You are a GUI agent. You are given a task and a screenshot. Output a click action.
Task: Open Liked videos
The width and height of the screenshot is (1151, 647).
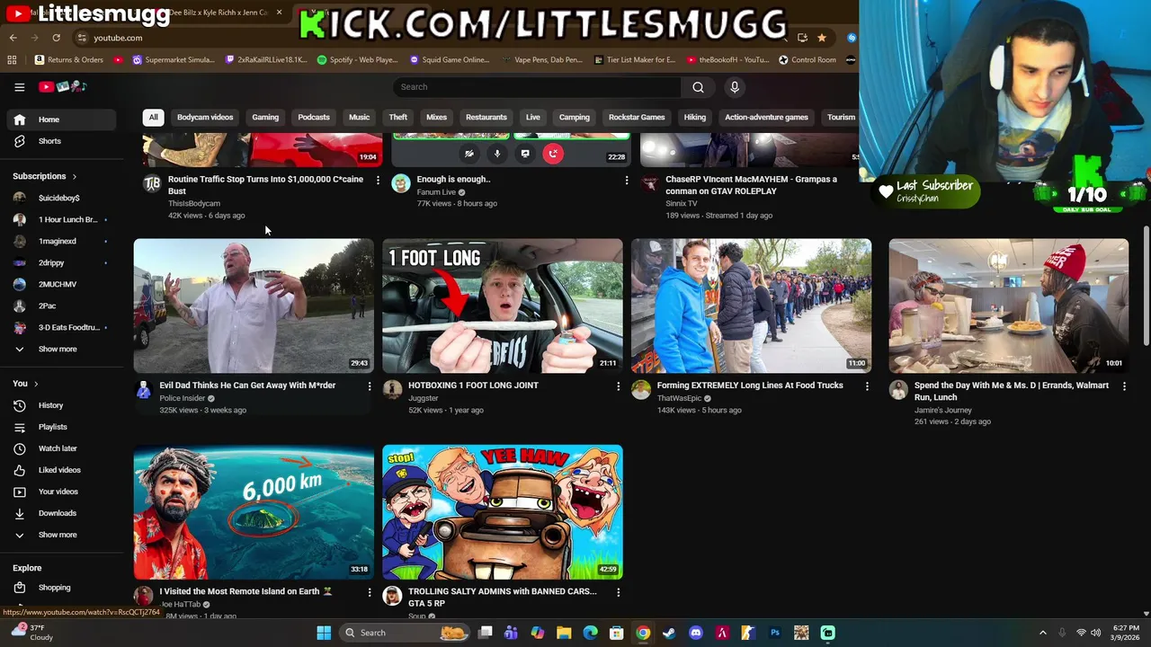(61, 470)
